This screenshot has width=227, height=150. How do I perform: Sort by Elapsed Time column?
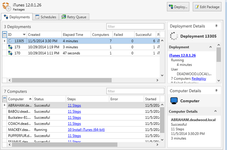point(76,35)
